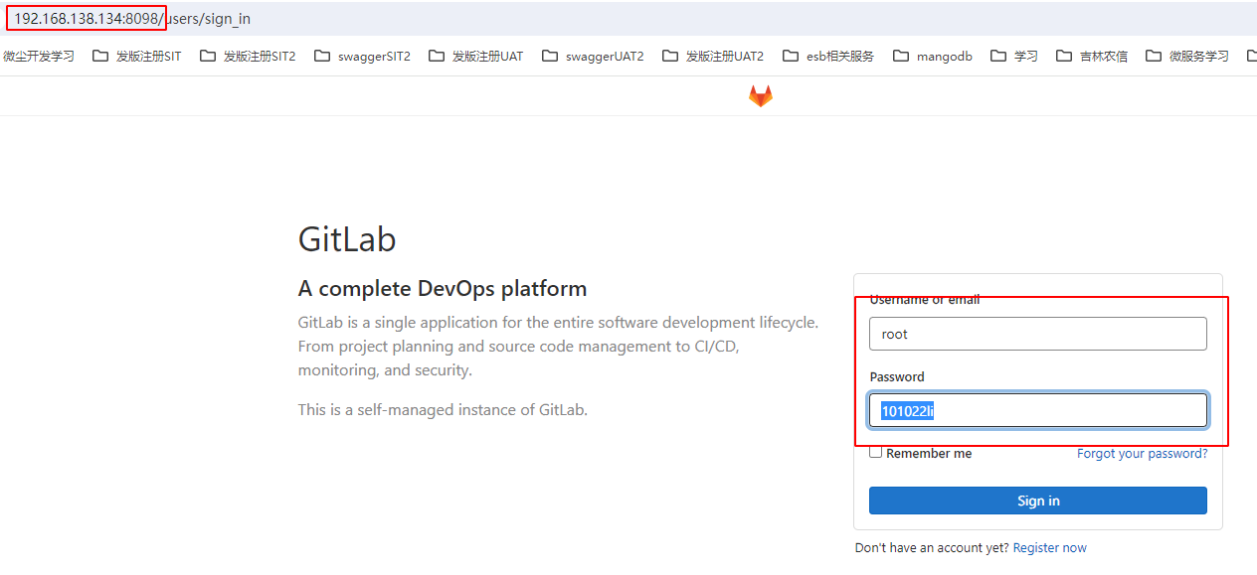Follow the Register now link
The width and height of the screenshot is (1257, 575).
pos(1050,548)
